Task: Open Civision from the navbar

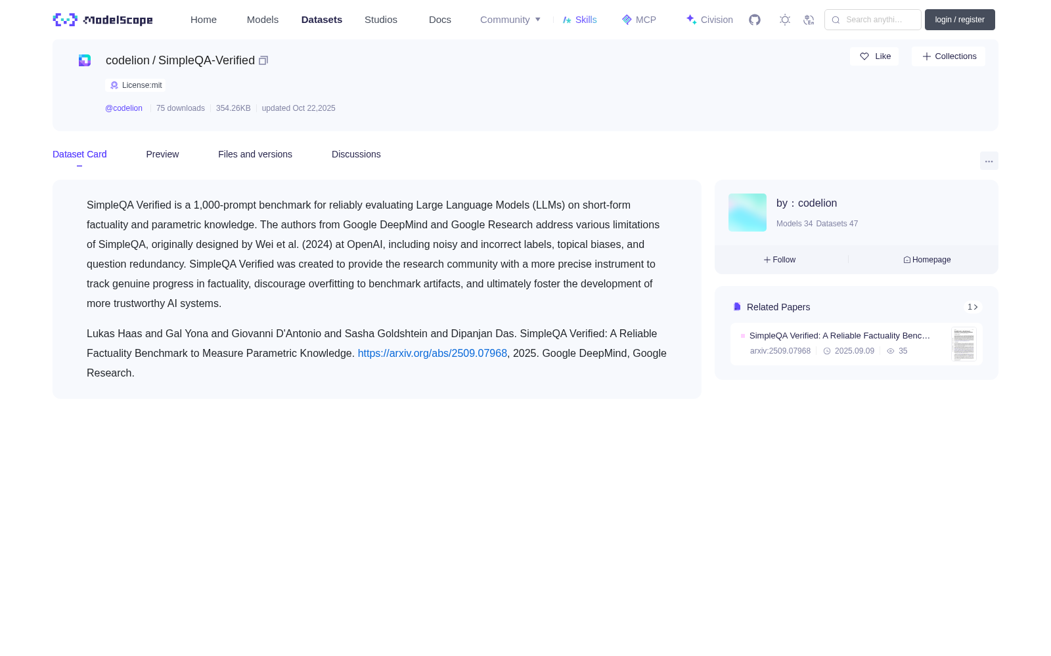Action: tap(709, 20)
